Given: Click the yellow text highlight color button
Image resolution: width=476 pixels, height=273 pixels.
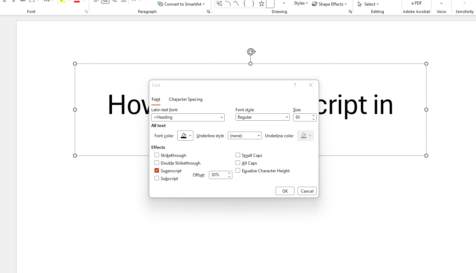Looking at the screenshot, I should click(x=62, y=1).
